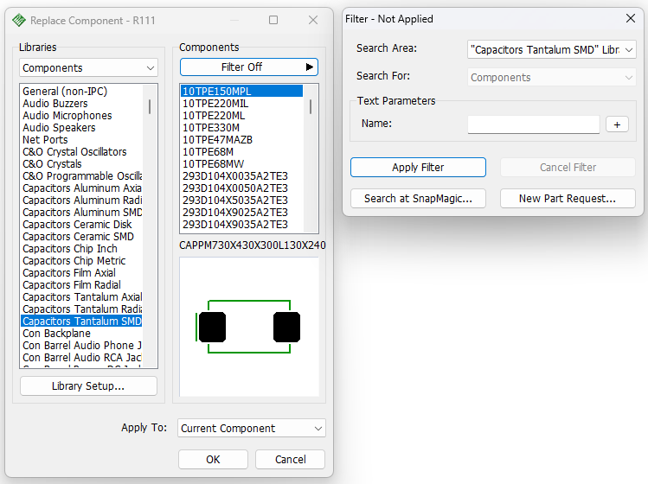Select Con Barrel Audio Phone Jack library
Image resolution: width=648 pixels, height=484 pixels.
pyautogui.click(x=82, y=345)
